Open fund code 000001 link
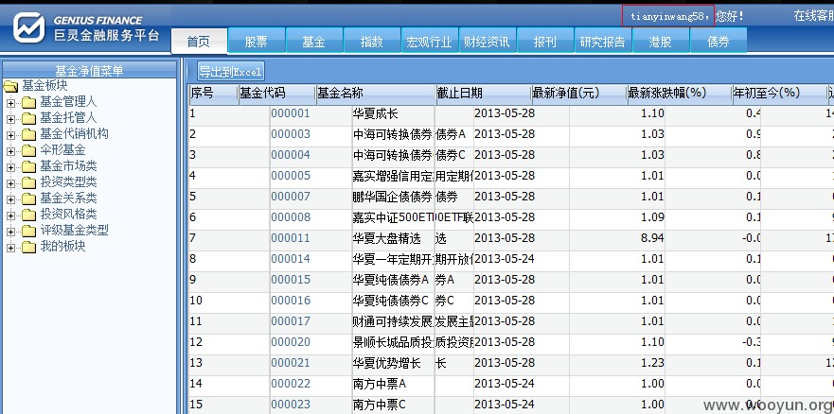The height and width of the screenshot is (414, 834). click(x=291, y=113)
